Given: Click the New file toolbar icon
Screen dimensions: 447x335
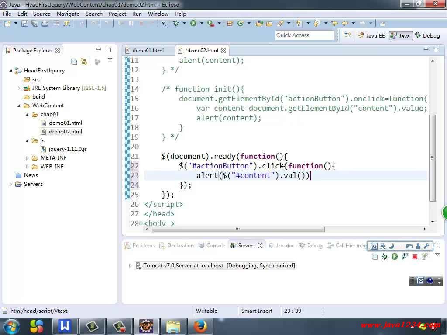Looking at the screenshot, I should pos(7,24).
